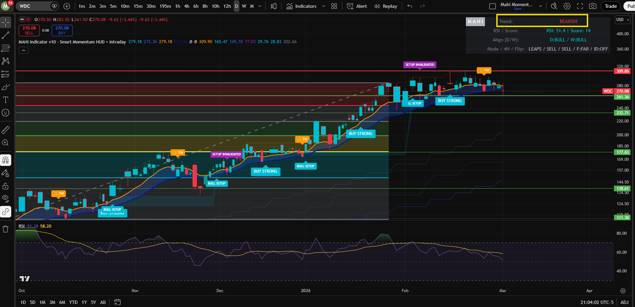Click the trash can to remove drawings
This screenshot has width=635, height=307.
[5, 229]
